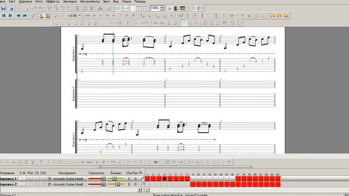The image size is (349, 196).
Task: Open the score information icon
Action: (x=11, y=9)
